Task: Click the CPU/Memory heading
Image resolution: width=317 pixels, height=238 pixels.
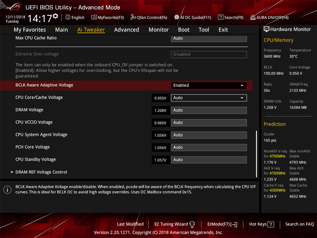Action: (278, 40)
